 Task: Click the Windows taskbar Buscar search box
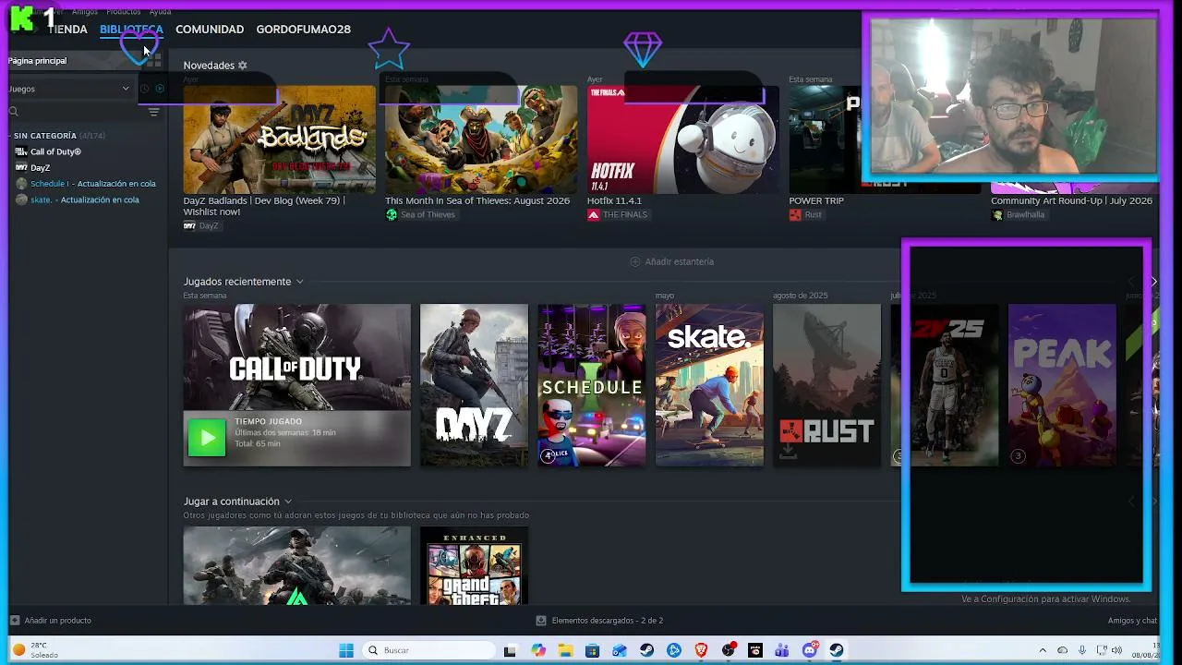click(x=428, y=650)
